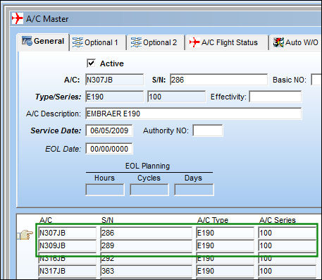The height and width of the screenshot is (280, 322).
Task: Click the red airplane A/C Master window icon
Action: tap(18, 18)
